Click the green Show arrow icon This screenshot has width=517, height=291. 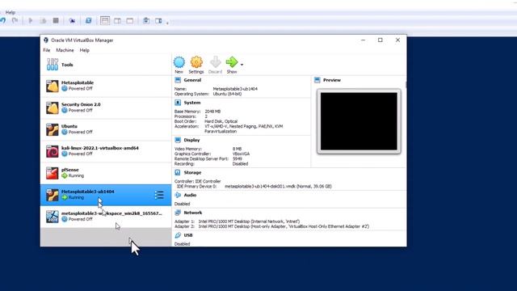232,61
